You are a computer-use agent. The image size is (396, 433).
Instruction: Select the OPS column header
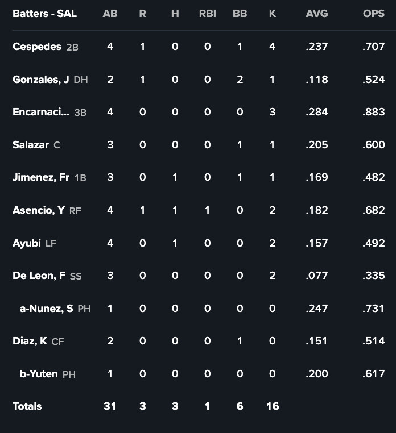pyautogui.click(x=373, y=14)
